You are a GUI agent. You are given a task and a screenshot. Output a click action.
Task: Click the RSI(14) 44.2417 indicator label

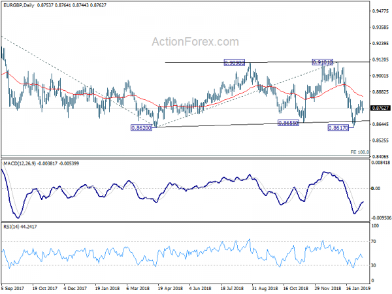pyautogui.click(x=20, y=227)
